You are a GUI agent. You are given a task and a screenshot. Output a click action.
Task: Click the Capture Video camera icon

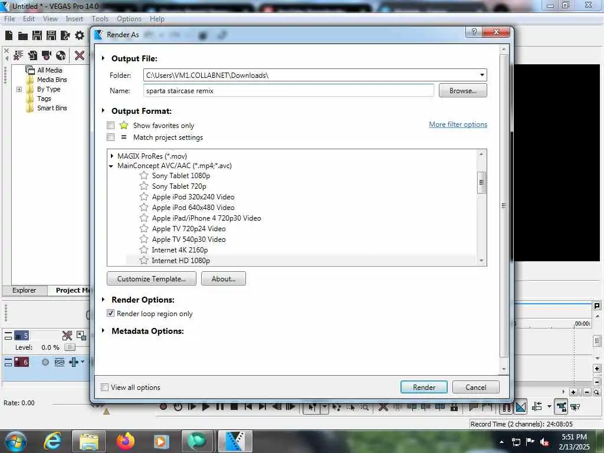pyautogui.click(x=47, y=55)
